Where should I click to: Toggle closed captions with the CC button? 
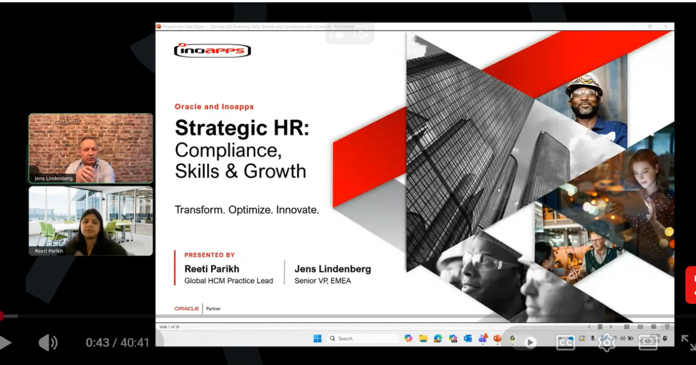(x=565, y=342)
